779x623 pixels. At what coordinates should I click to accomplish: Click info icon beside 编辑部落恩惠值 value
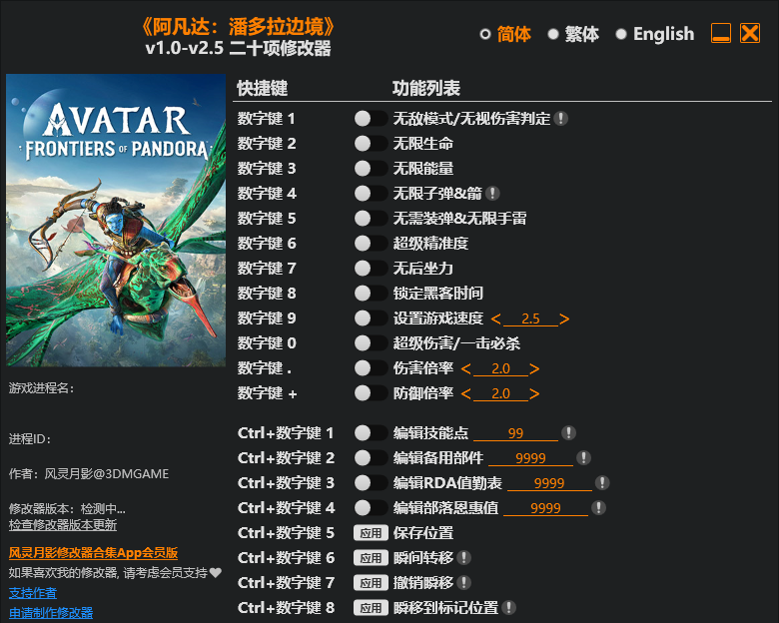tap(598, 507)
